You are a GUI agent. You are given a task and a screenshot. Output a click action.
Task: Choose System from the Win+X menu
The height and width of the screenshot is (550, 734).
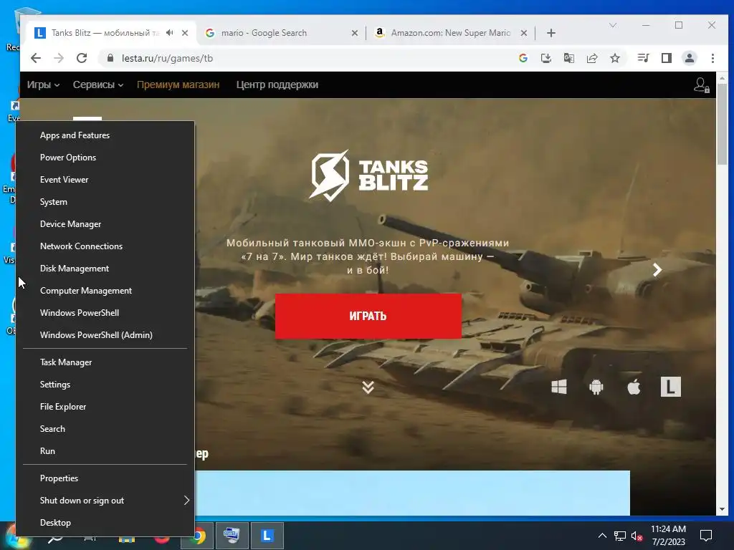105,201
